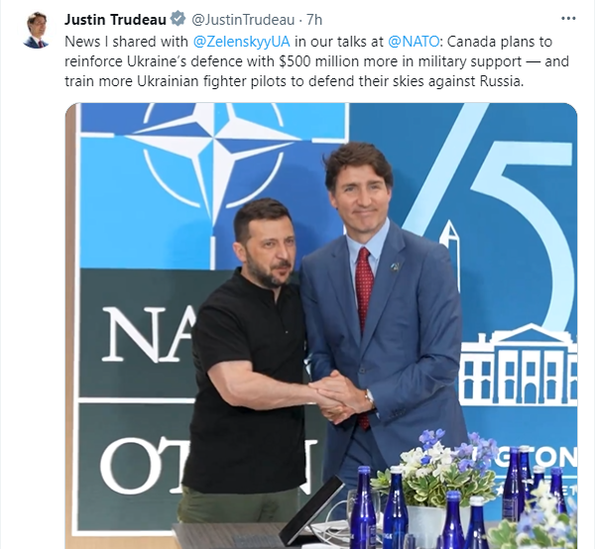Click the 7h timestamp of the tweet
This screenshot has height=549, width=598.
point(314,20)
